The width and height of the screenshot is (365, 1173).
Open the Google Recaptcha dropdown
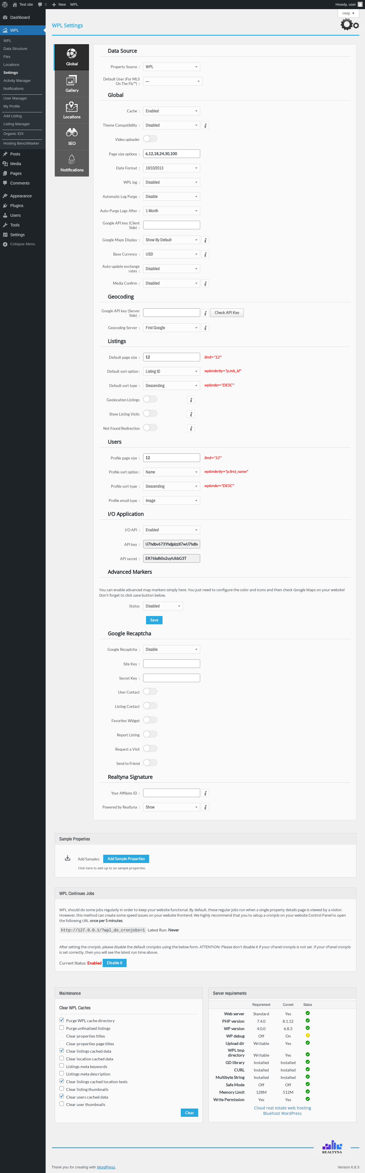171,649
